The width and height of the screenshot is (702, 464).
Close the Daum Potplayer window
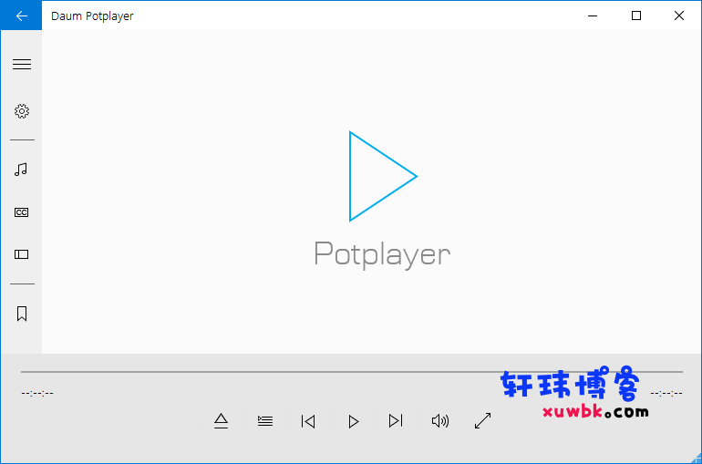679,15
